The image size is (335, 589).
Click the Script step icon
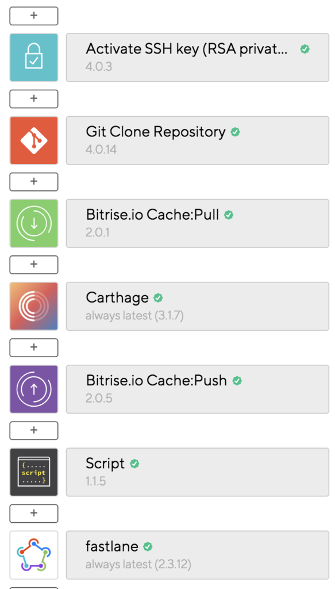point(34,472)
